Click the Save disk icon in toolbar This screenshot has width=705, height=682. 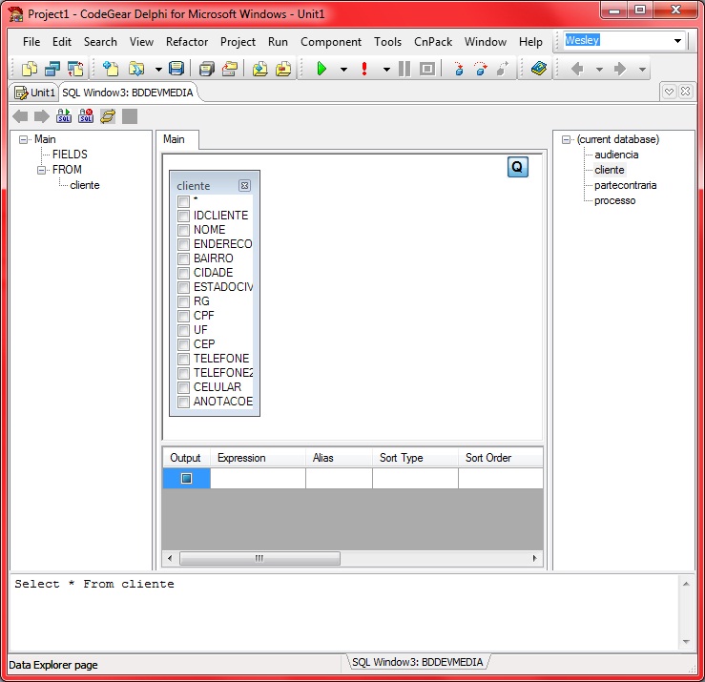[176, 69]
